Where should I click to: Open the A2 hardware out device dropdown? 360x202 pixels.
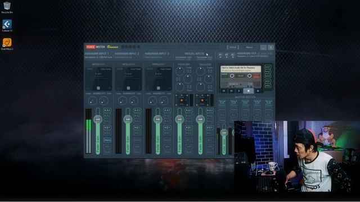[227, 55]
